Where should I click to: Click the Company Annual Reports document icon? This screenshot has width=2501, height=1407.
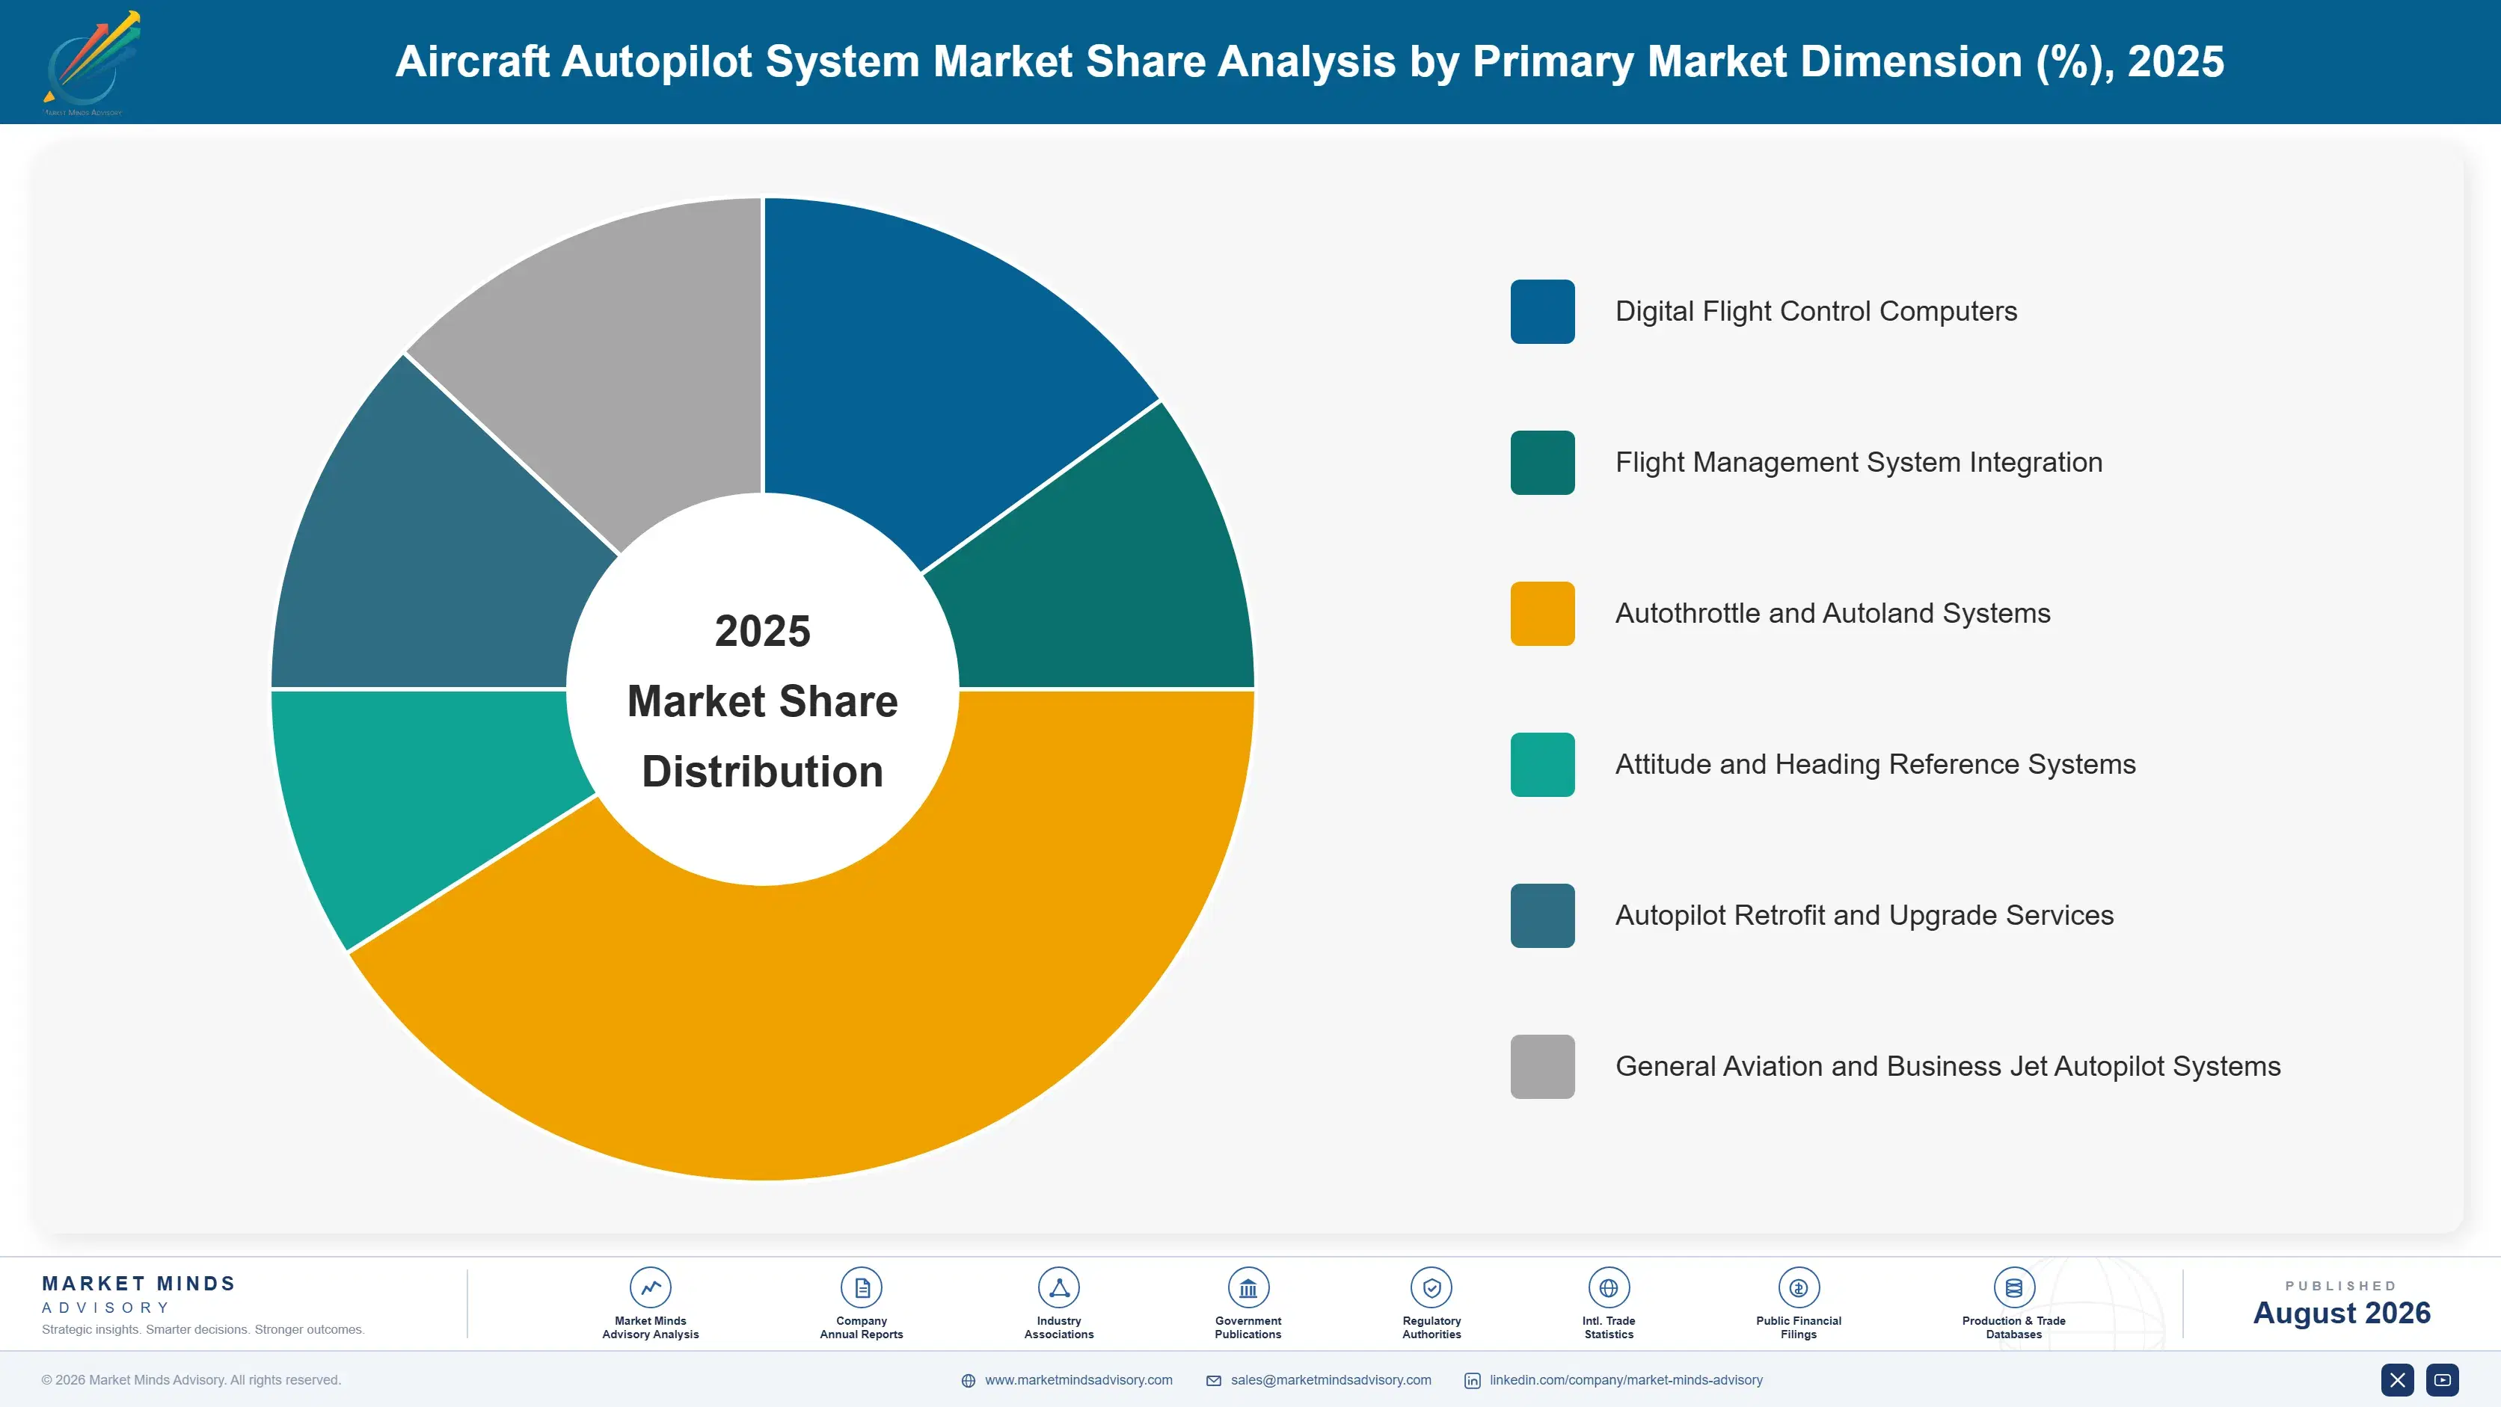[x=861, y=1287]
